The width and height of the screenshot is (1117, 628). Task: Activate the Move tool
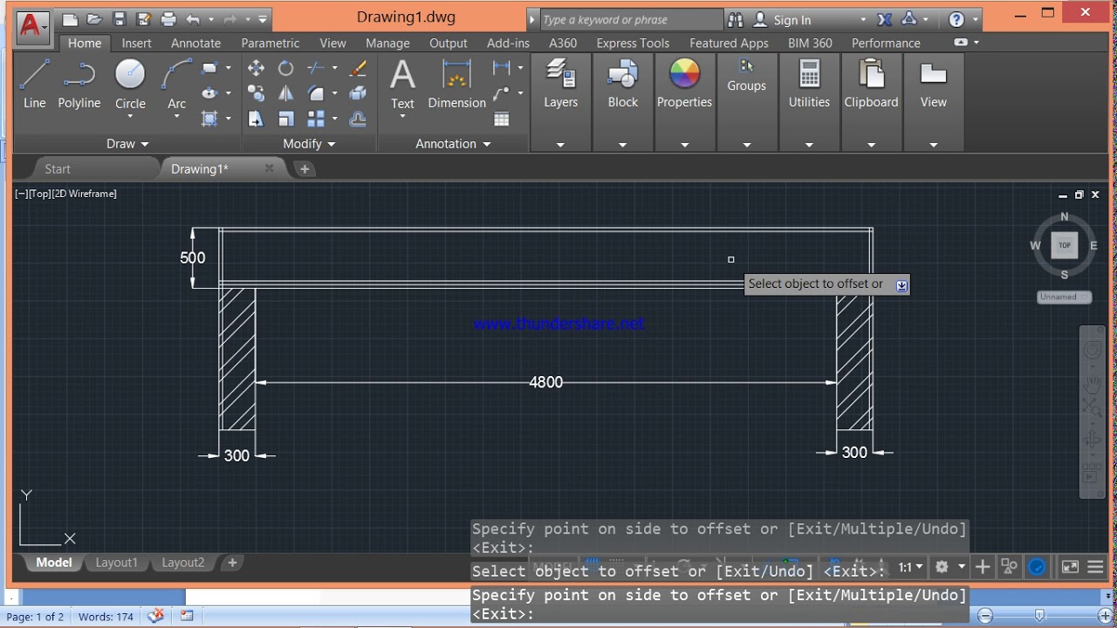point(256,68)
